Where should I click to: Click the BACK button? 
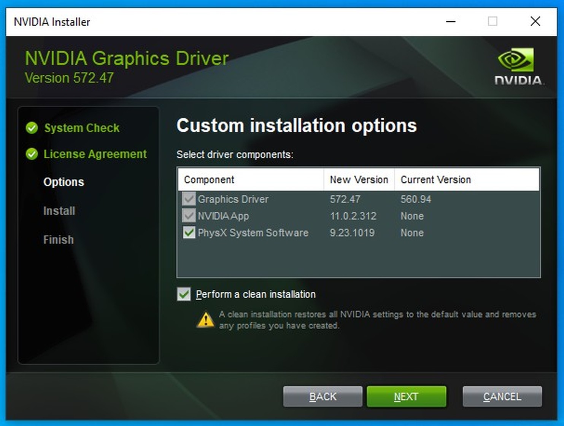(x=323, y=397)
